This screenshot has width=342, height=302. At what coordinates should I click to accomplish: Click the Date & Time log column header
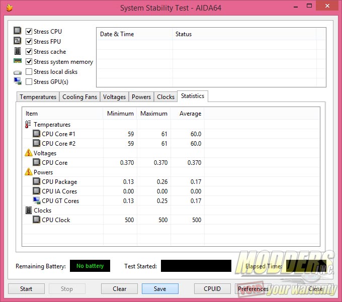tap(134, 34)
